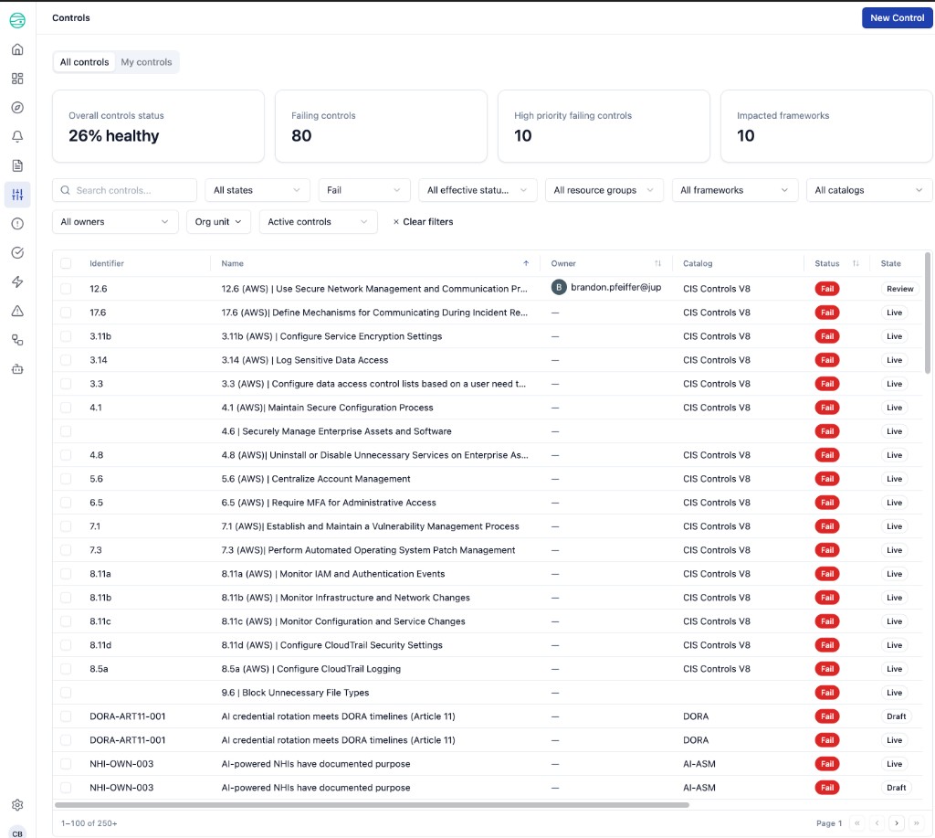Open 9.6 Block Unnecessary File Types
Screen dimensions: 935x838
295,693
